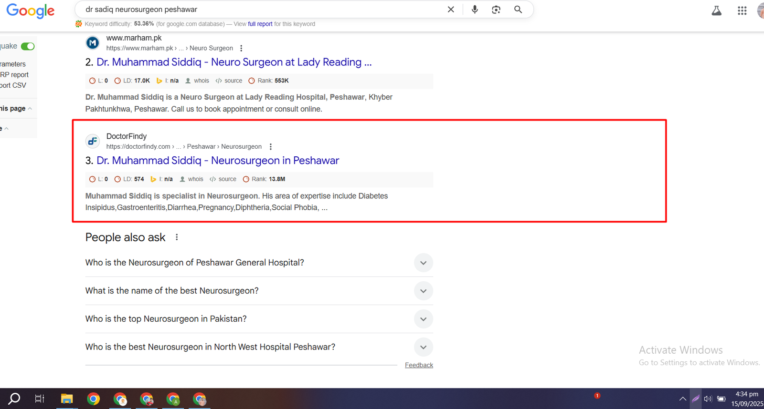Open Google Lens image search
The image size is (764, 409).
[496, 10]
